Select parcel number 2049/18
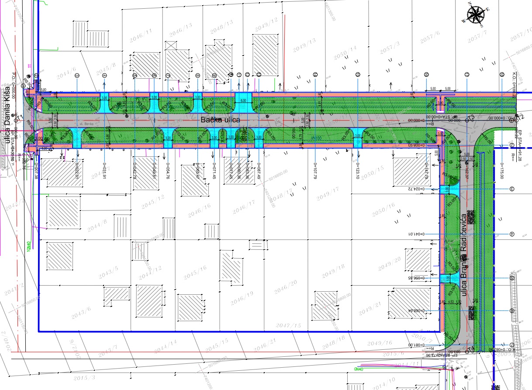532x390 pixels. tap(333, 271)
